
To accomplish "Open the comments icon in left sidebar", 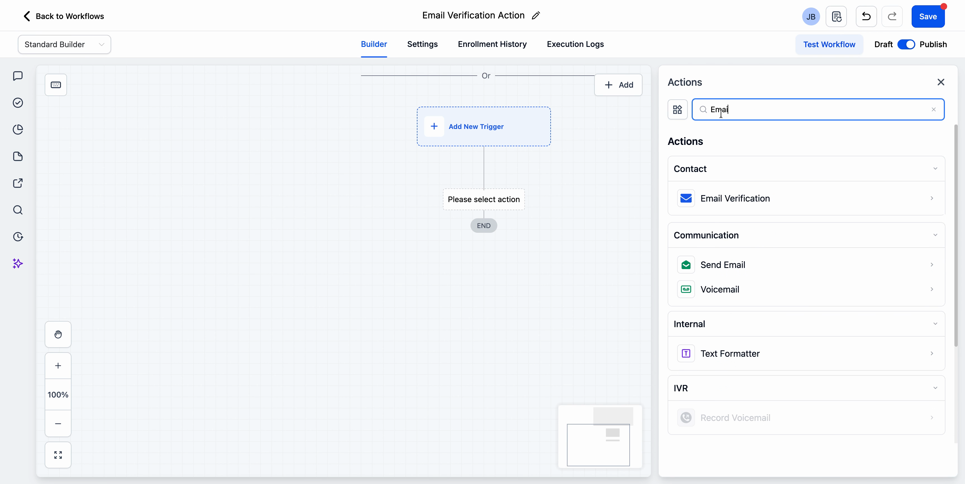I will click(x=18, y=76).
